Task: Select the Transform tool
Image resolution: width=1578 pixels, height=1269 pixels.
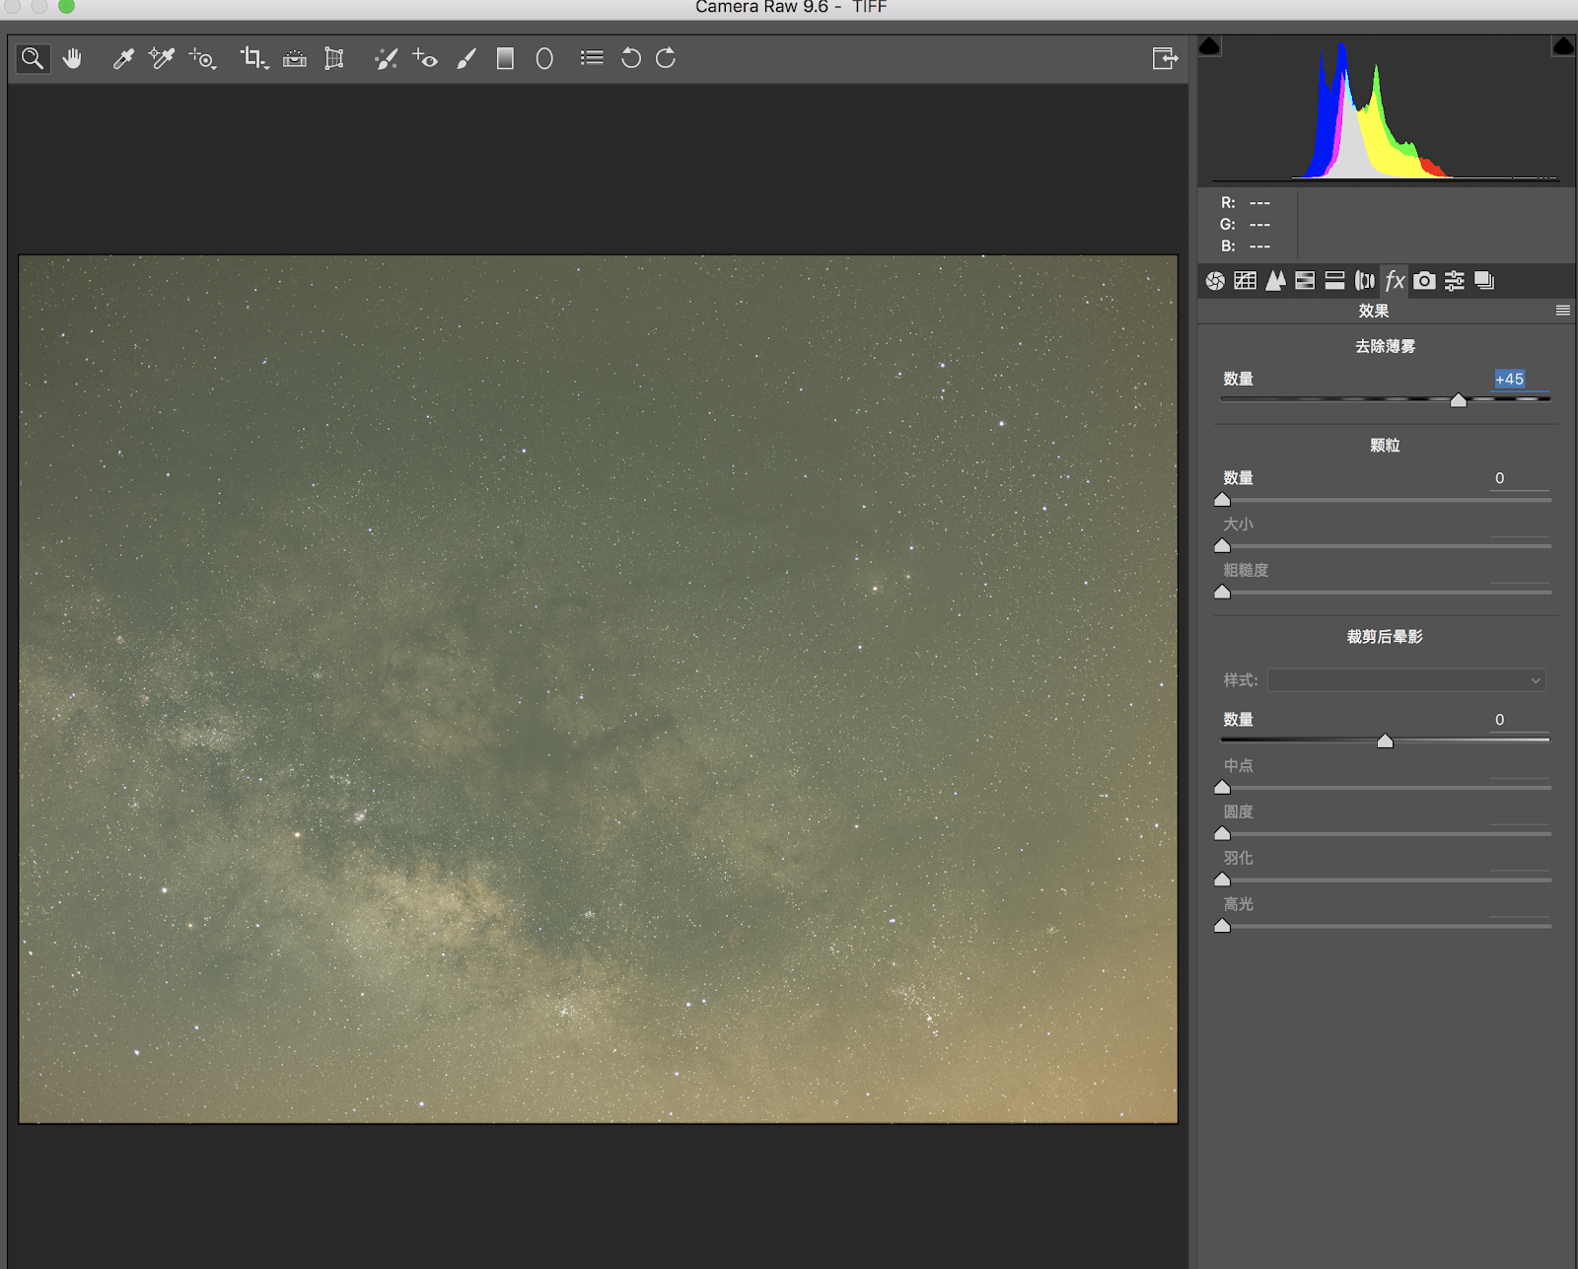Action: (334, 58)
